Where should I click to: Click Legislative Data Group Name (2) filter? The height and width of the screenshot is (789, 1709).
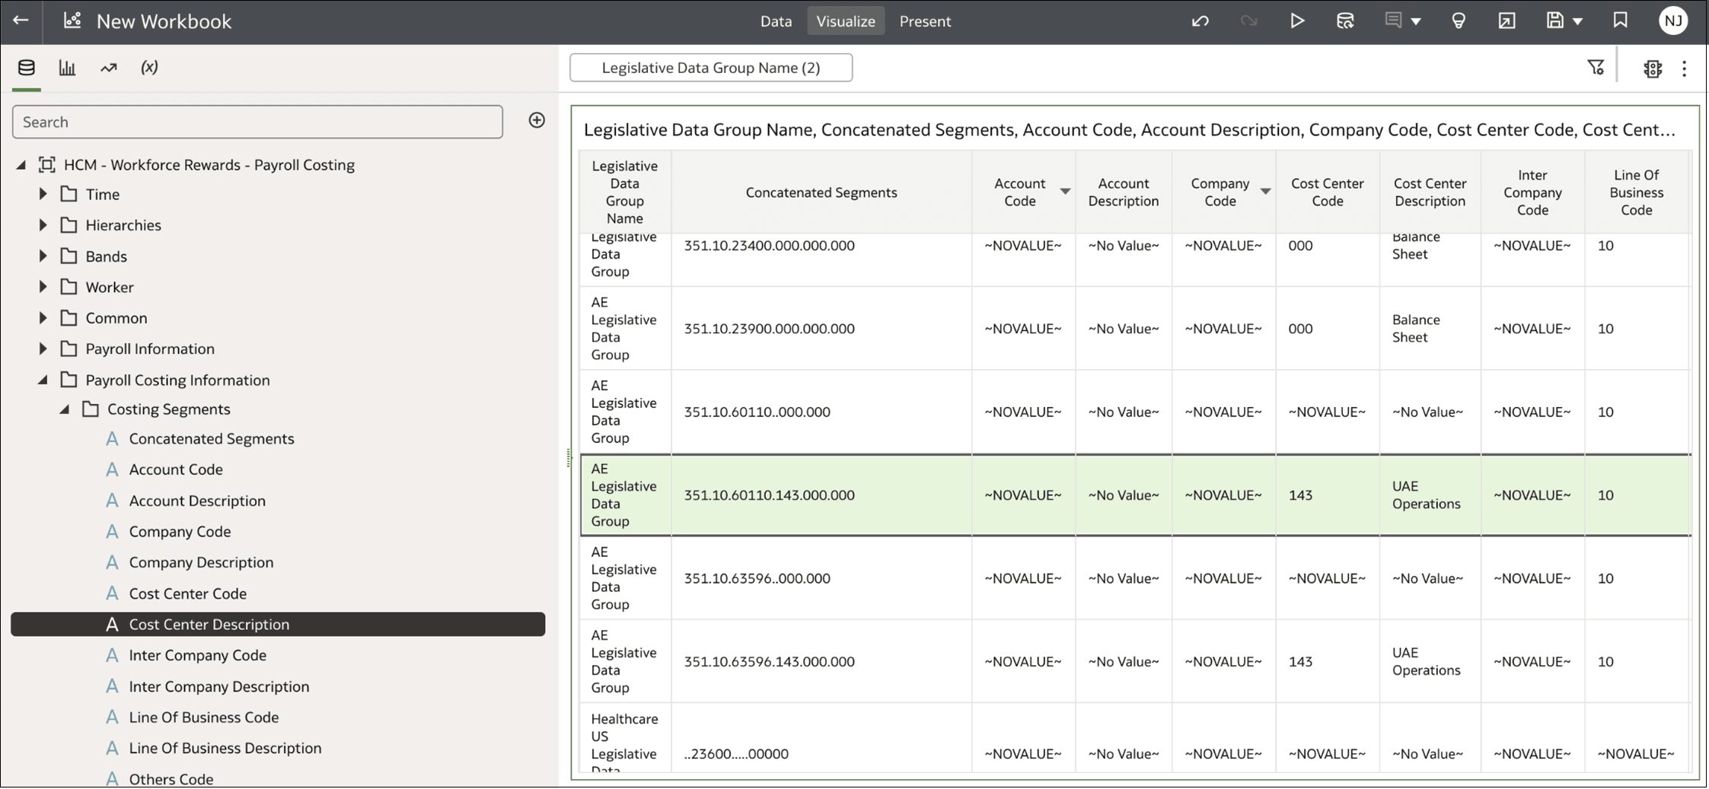click(x=711, y=68)
